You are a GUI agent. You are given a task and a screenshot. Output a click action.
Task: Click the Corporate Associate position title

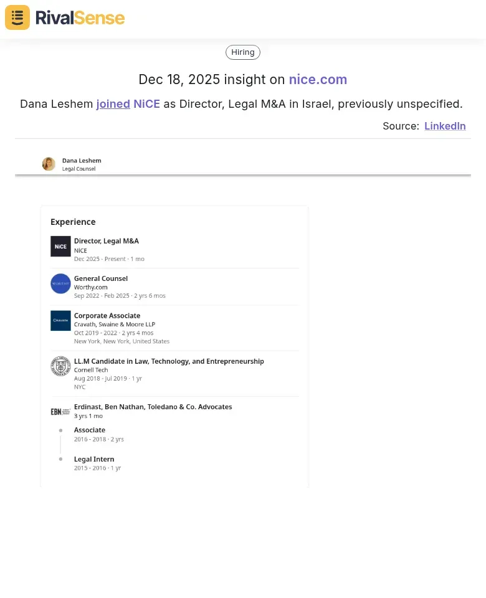pyautogui.click(x=107, y=316)
